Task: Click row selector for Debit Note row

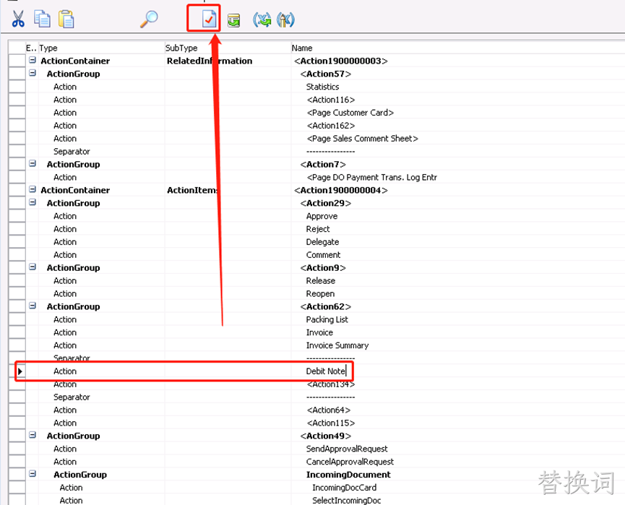Action: (x=17, y=371)
